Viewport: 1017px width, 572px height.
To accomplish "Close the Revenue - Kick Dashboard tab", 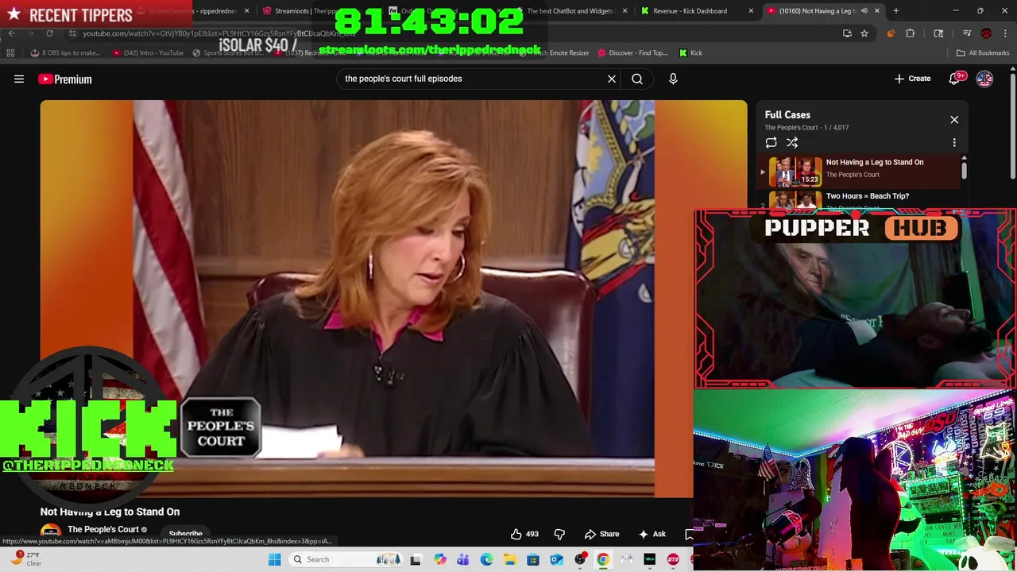I will pyautogui.click(x=751, y=11).
